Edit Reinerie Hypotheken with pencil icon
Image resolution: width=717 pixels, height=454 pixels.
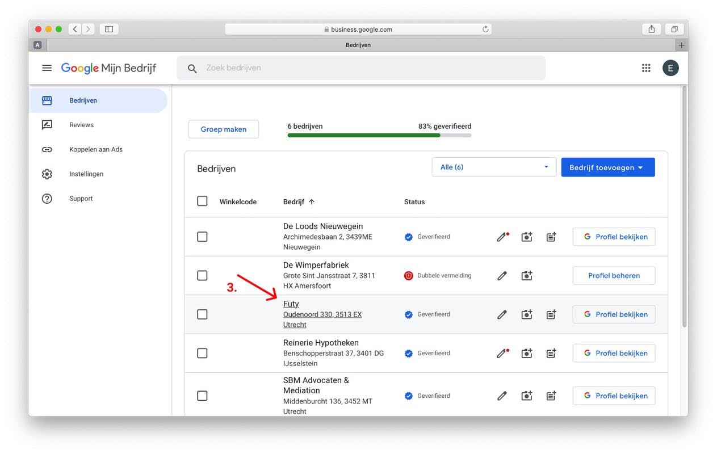[502, 353]
